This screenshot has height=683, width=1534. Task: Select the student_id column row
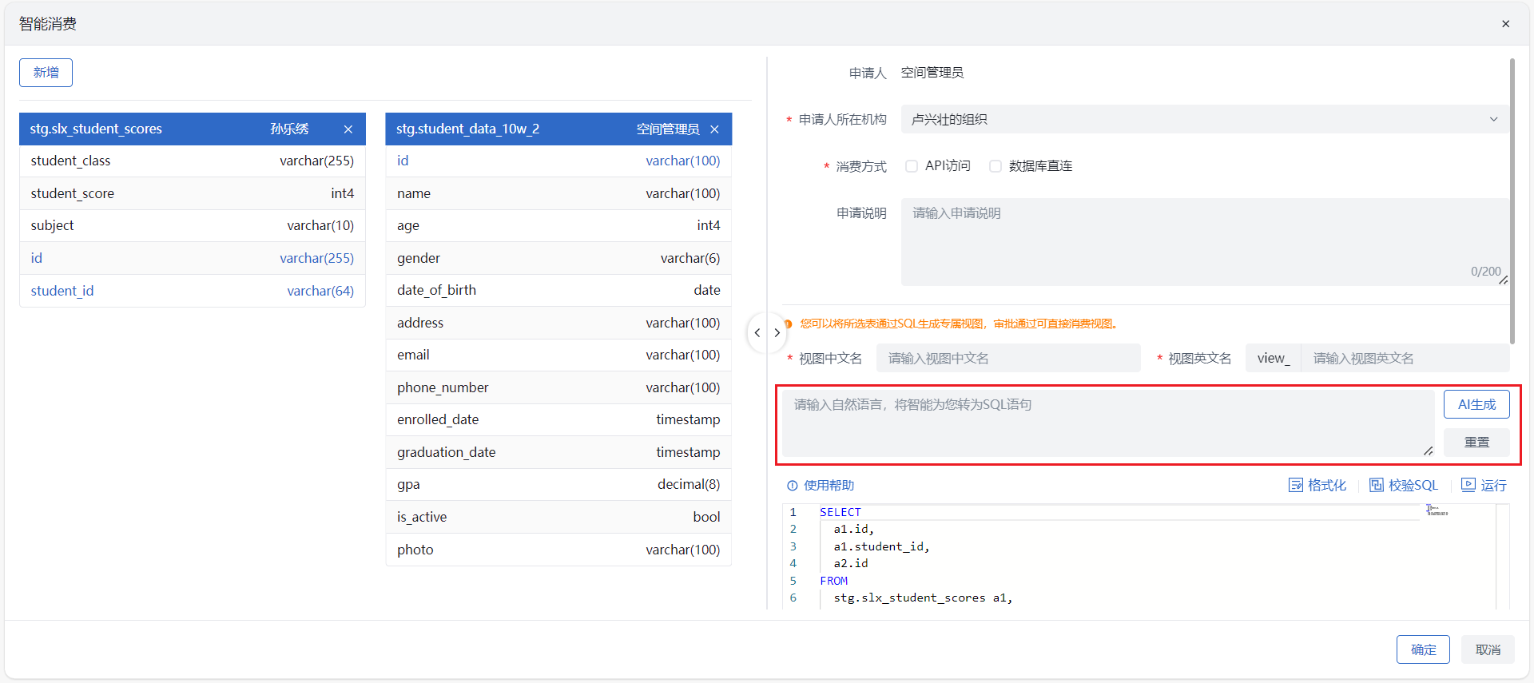tap(193, 291)
